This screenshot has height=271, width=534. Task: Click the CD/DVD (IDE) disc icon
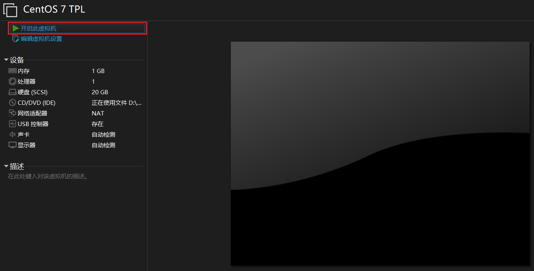tap(13, 103)
